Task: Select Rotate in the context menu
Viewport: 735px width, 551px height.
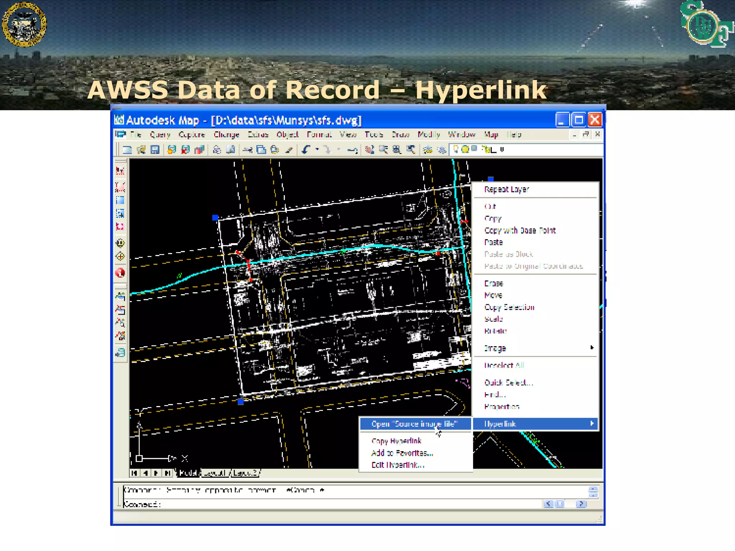Action: coord(495,331)
